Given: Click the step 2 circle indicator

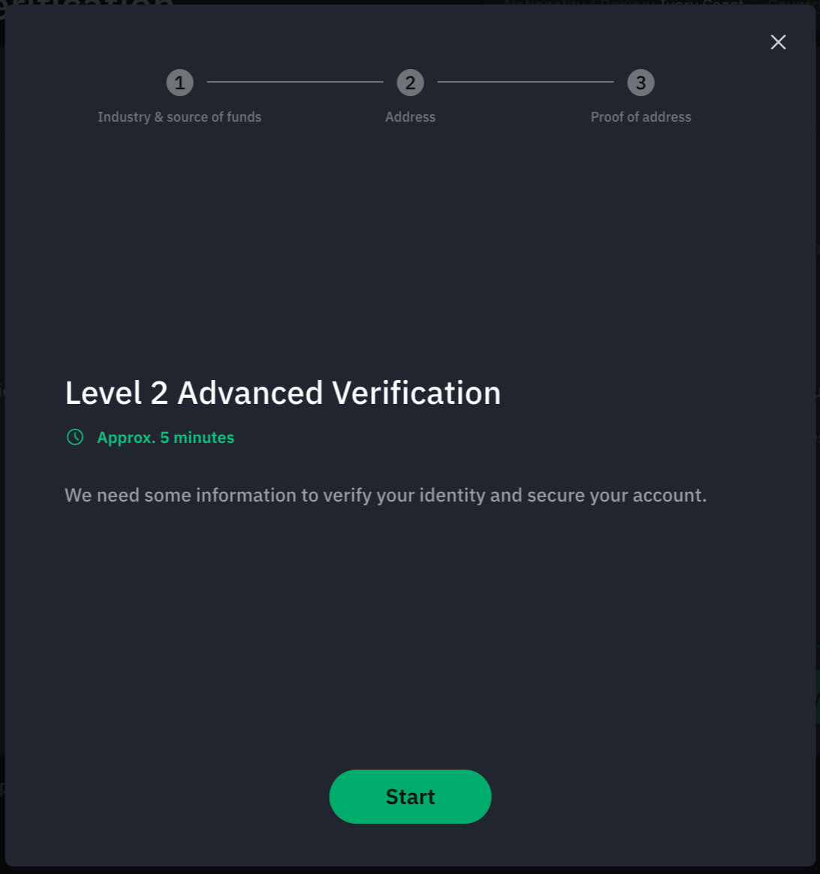Looking at the screenshot, I should tap(410, 83).
